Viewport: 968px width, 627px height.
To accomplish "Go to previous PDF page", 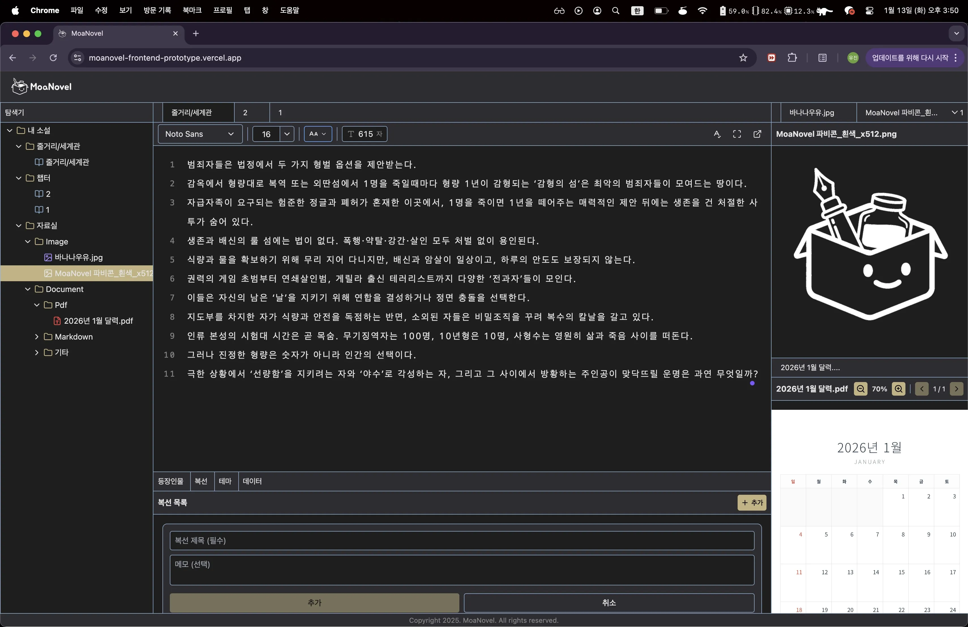I will point(922,389).
